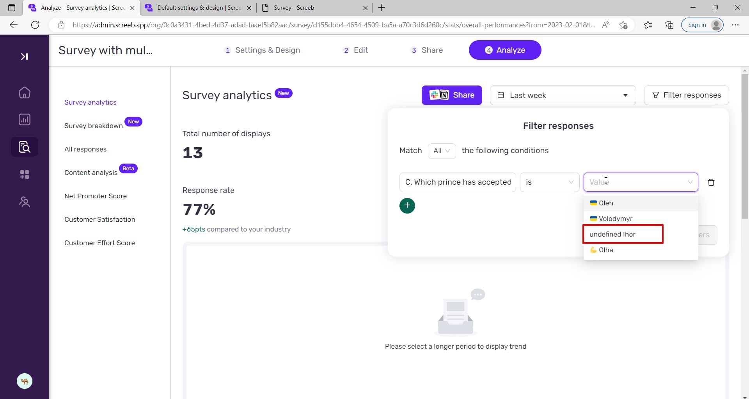The image size is (749, 399).
Task: Choose 'undefined Ihor' from the value list
Action: click(641, 234)
